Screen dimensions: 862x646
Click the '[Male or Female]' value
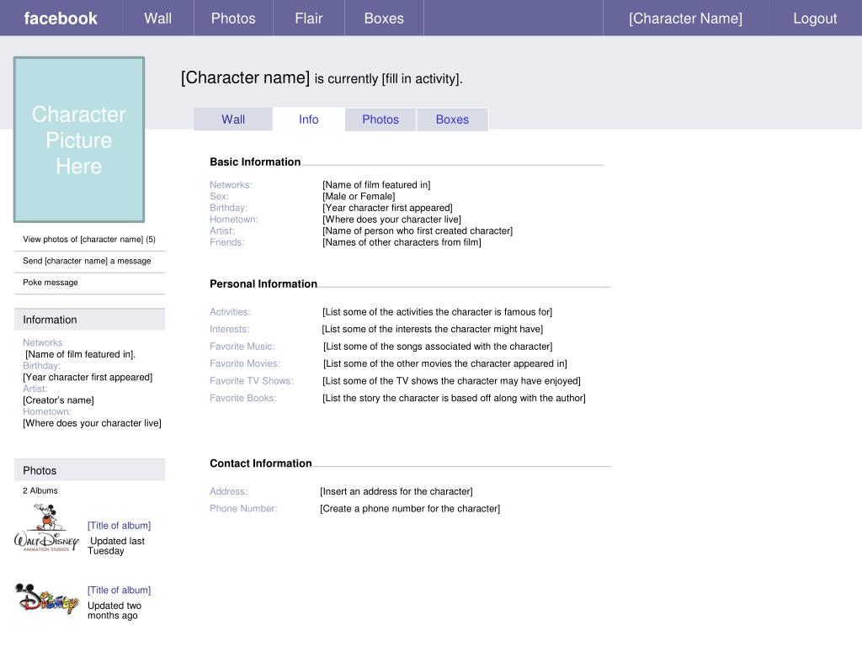(x=359, y=197)
